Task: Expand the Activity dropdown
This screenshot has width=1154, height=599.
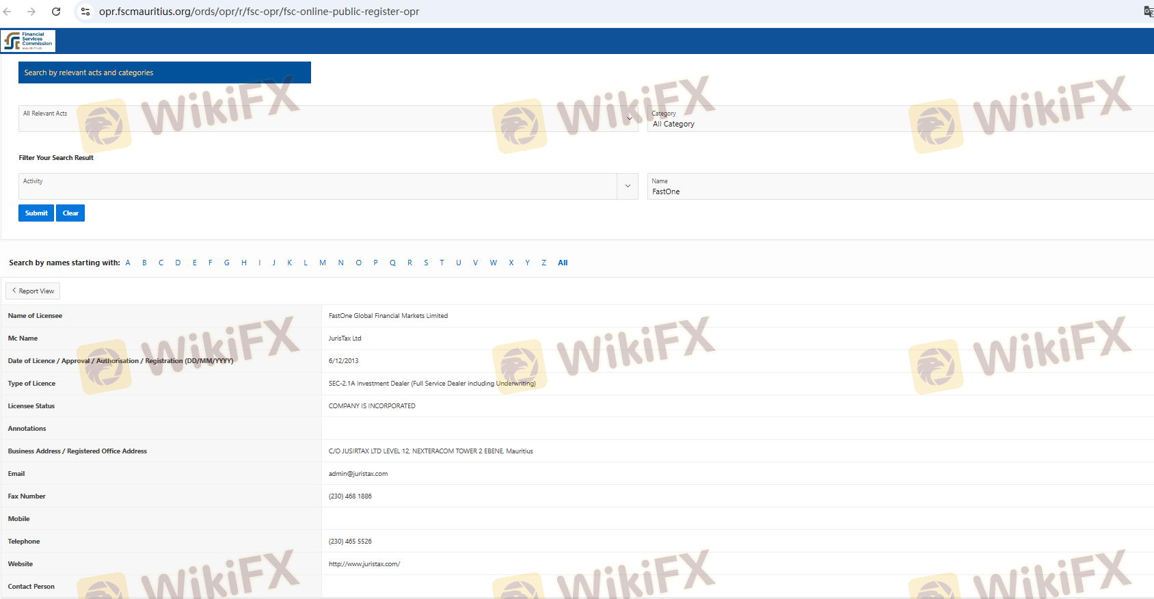Action: [x=628, y=186]
